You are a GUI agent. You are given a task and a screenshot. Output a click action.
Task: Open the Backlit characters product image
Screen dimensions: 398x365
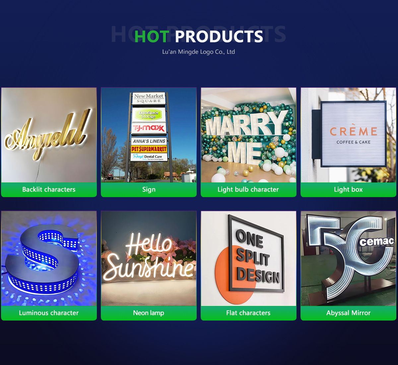click(x=49, y=135)
